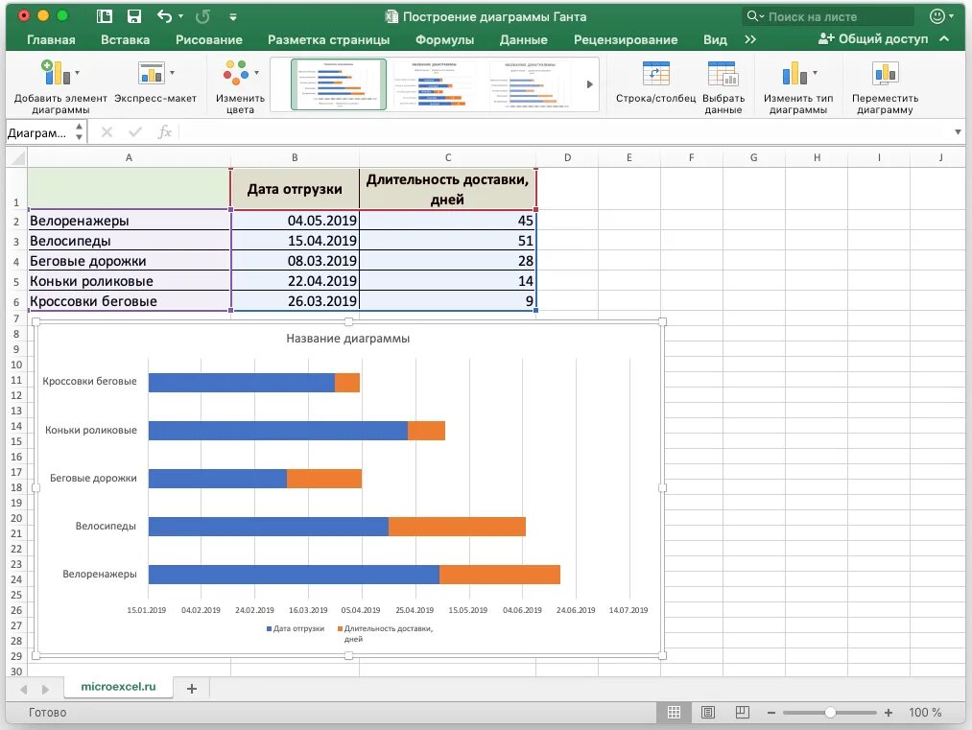Switch to Page Layout view icon
Viewport: 972px width, 730px height.
coord(708,713)
